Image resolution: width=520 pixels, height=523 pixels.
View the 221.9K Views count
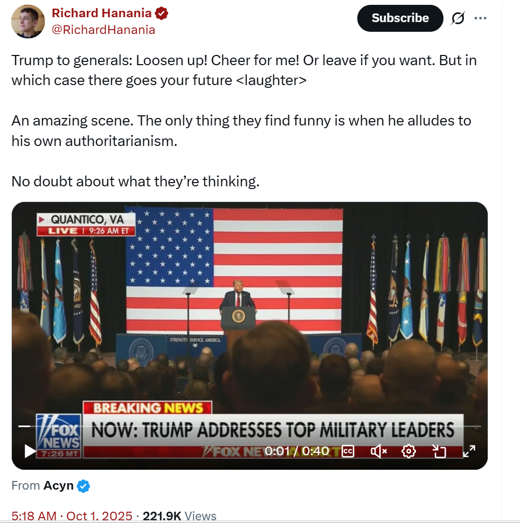point(179,515)
